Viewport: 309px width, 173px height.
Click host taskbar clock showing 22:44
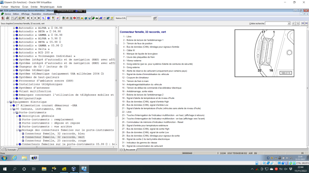(x=300, y=169)
